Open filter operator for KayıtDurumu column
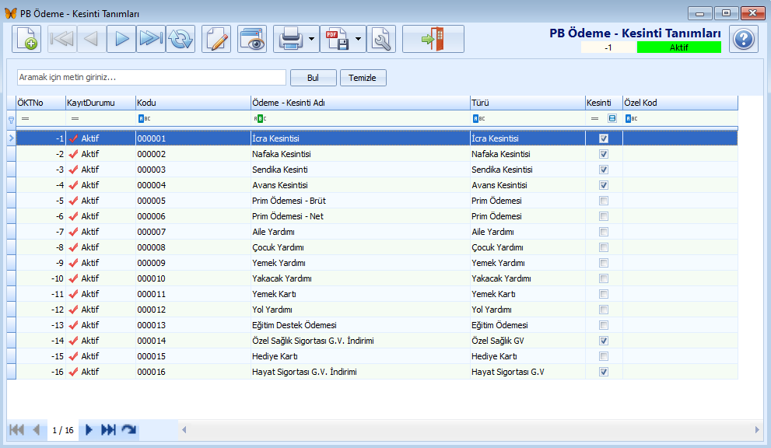Screen dimensions: 771x448 pos(75,118)
